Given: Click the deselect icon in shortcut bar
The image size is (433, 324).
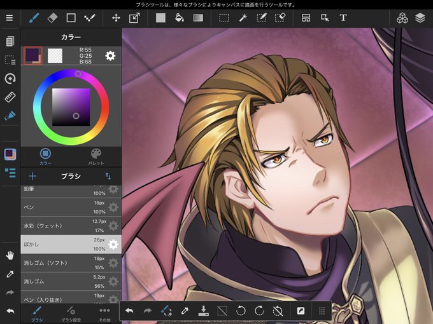Looking at the screenshot, I should coord(222,311).
